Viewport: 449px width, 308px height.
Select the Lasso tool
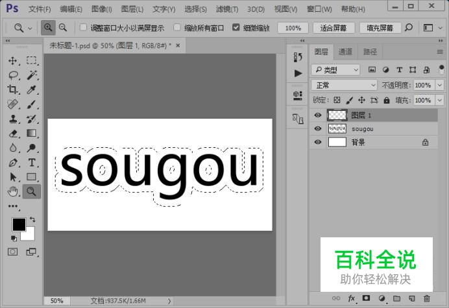click(13, 75)
